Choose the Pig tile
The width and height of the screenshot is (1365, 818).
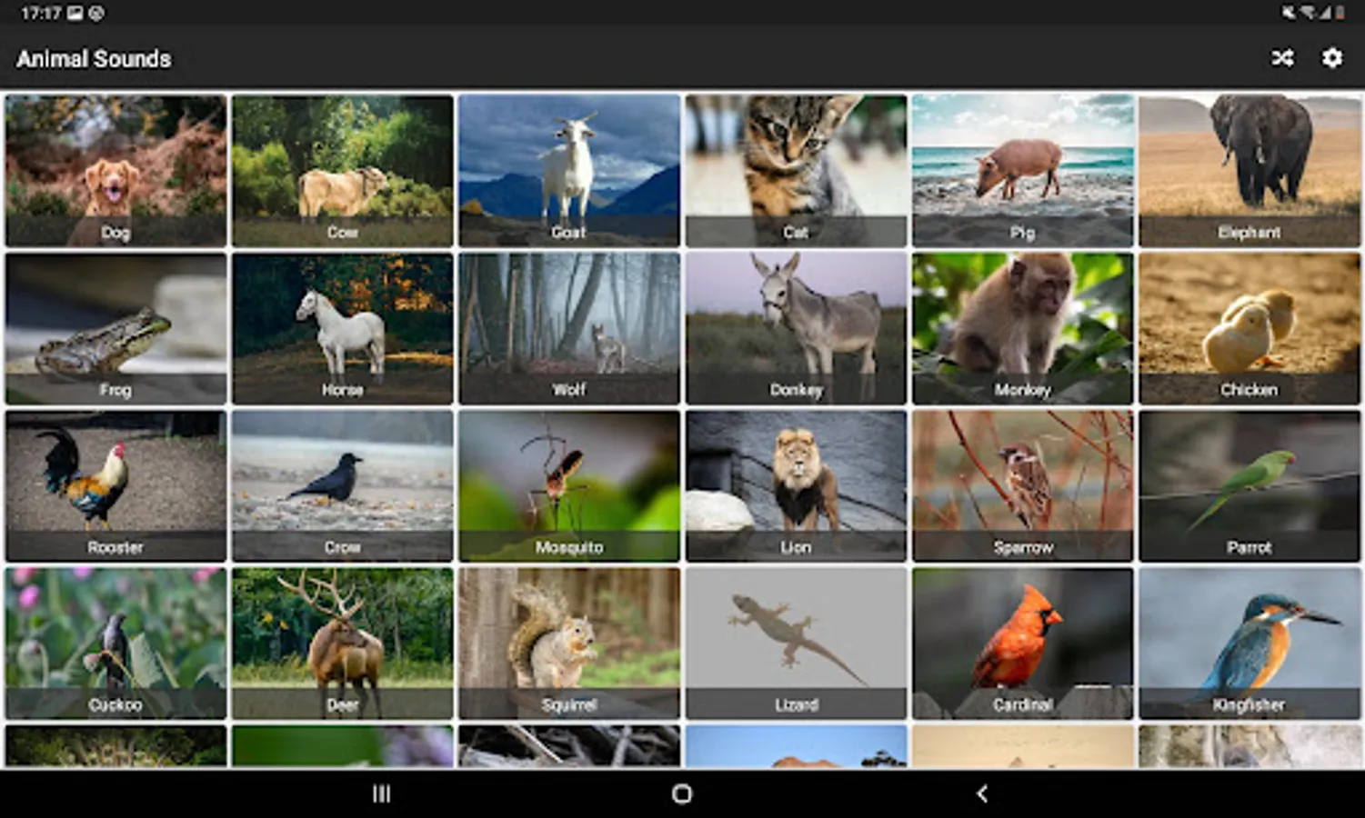(x=1023, y=170)
